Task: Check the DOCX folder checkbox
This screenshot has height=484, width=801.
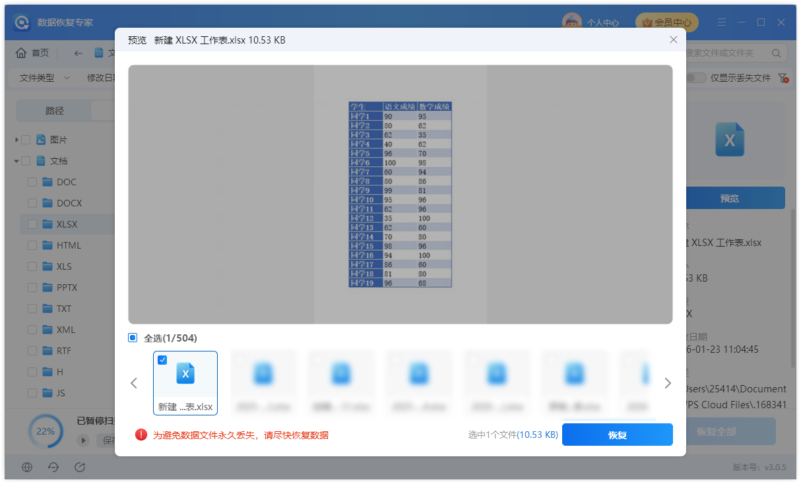Action: [32, 203]
